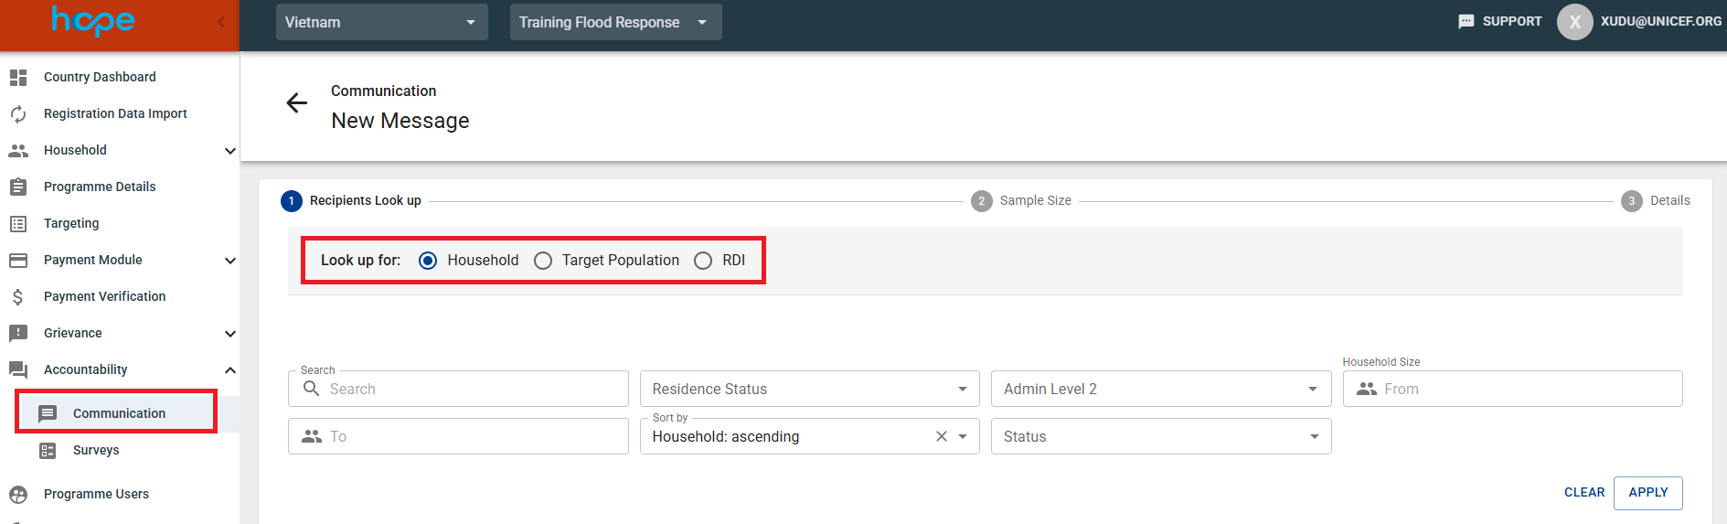Click the APPLY button
1727x524 pixels.
[1647, 493]
